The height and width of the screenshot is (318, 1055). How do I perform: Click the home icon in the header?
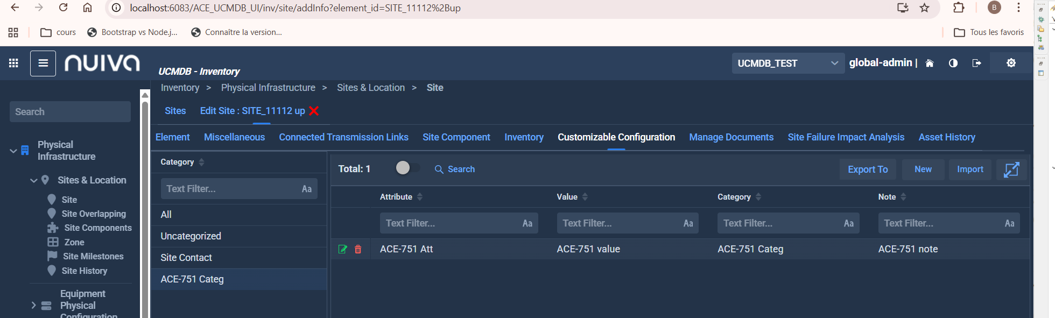(x=930, y=63)
